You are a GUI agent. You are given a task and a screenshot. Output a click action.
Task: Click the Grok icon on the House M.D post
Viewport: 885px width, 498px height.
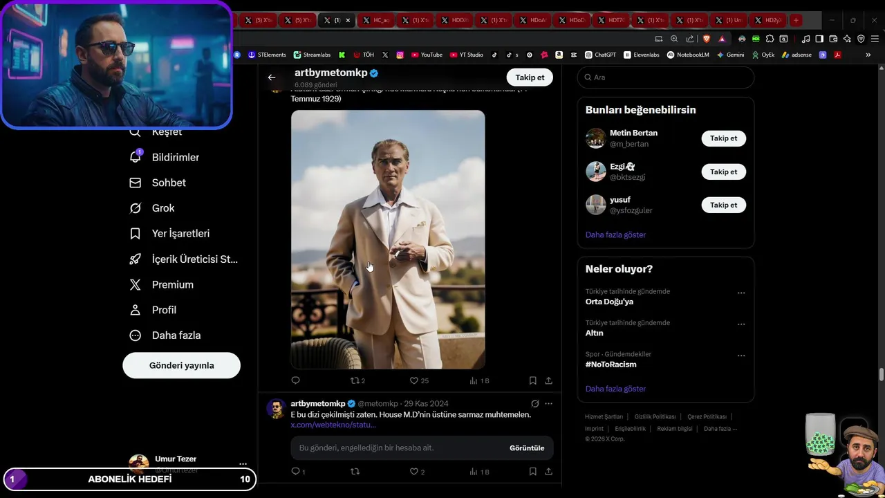tap(534, 403)
